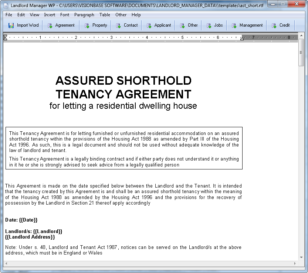Screen dimensions: 308x273
Task: Open the Other menu in menu bar
Action: tap(121, 15)
